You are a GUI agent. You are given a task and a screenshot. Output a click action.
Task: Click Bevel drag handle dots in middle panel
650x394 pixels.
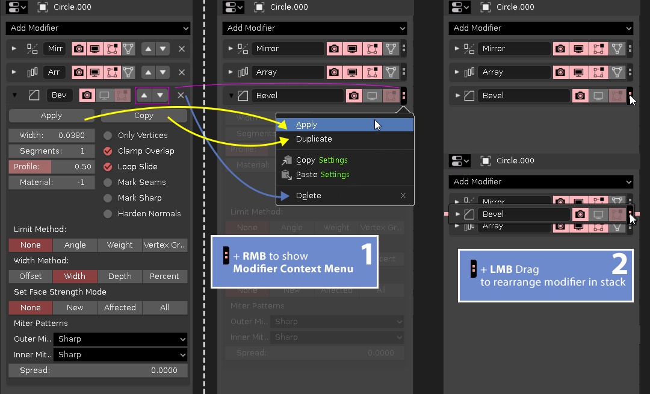coord(403,95)
